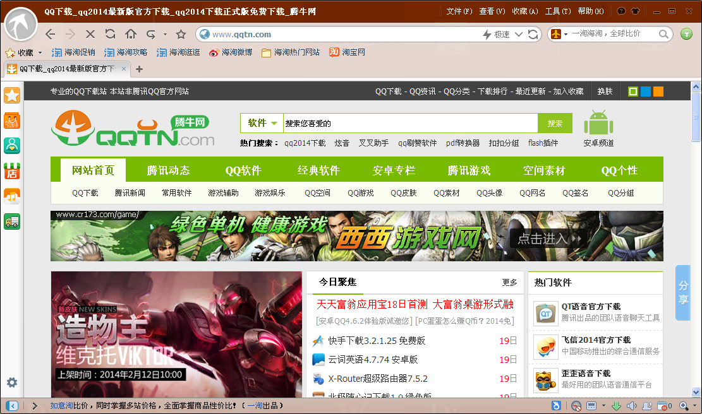
Task: Click the site search input box
Action: 411,123
